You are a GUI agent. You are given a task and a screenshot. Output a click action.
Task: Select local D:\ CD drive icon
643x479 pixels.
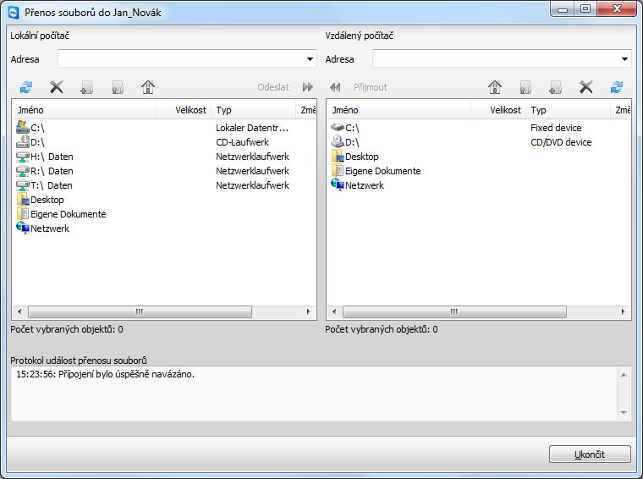[23, 142]
